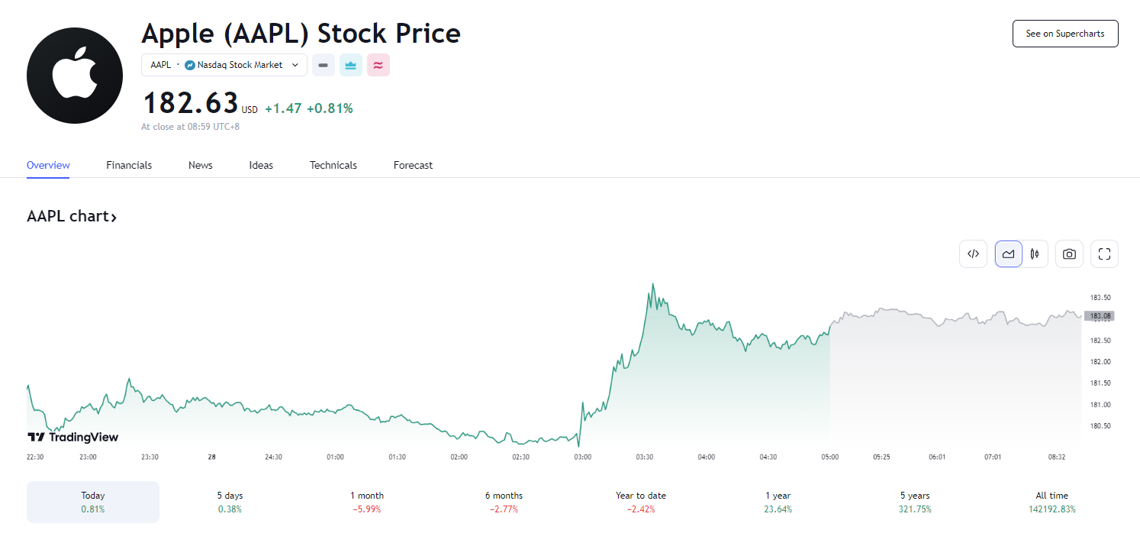
Task: Switch to candlestick chart style
Action: tap(1035, 254)
